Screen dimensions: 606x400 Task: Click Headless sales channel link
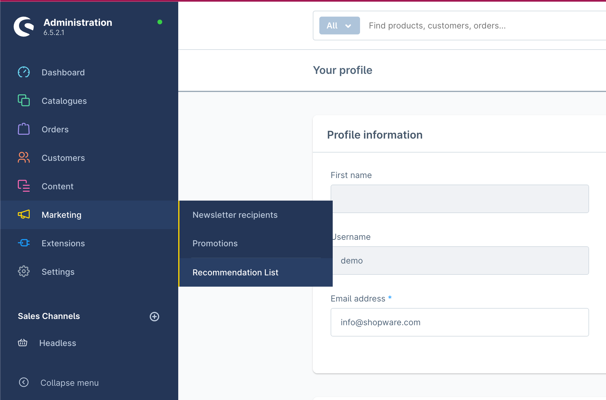point(58,343)
